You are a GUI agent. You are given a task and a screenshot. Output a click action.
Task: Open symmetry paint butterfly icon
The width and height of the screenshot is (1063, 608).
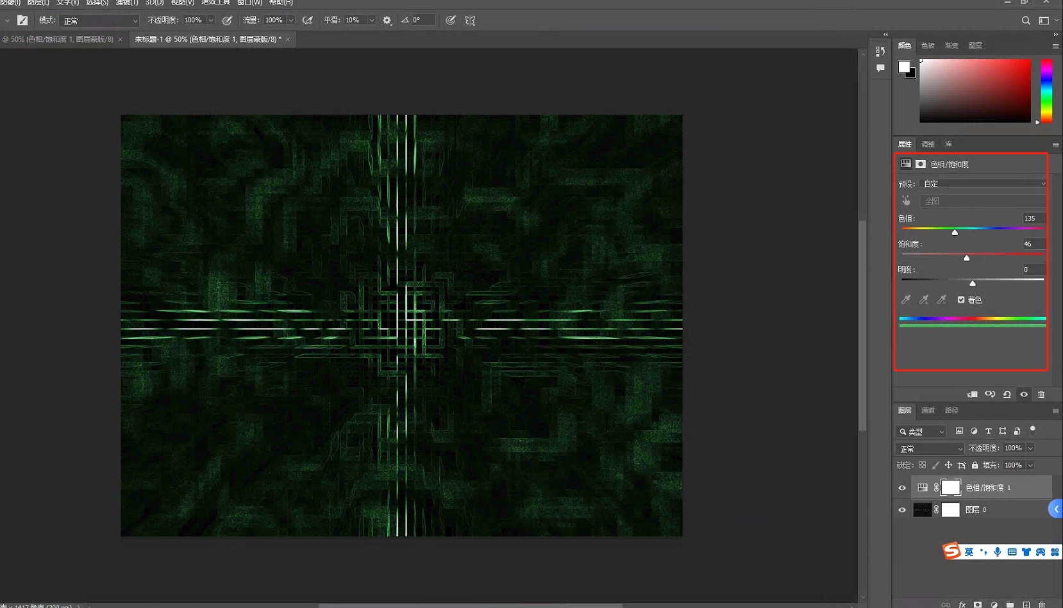(470, 21)
